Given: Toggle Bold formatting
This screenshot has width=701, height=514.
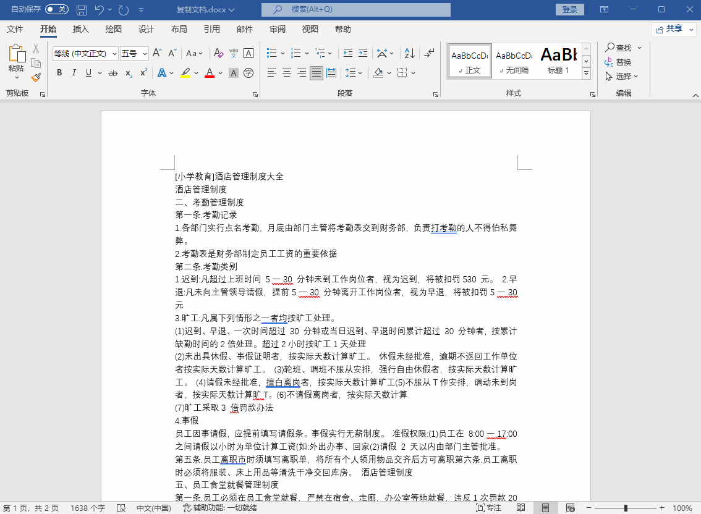Looking at the screenshot, I should 59,73.
